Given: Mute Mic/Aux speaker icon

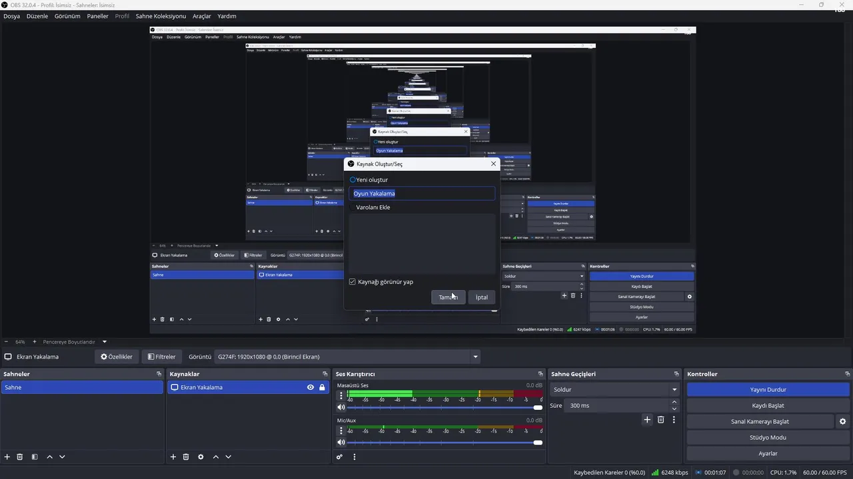Looking at the screenshot, I should pos(341,442).
